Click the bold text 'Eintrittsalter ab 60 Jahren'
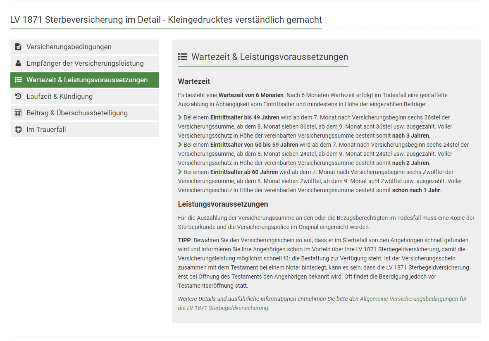The height and width of the screenshot is (341, 489). pyautogui.click(x=244, y=172)
